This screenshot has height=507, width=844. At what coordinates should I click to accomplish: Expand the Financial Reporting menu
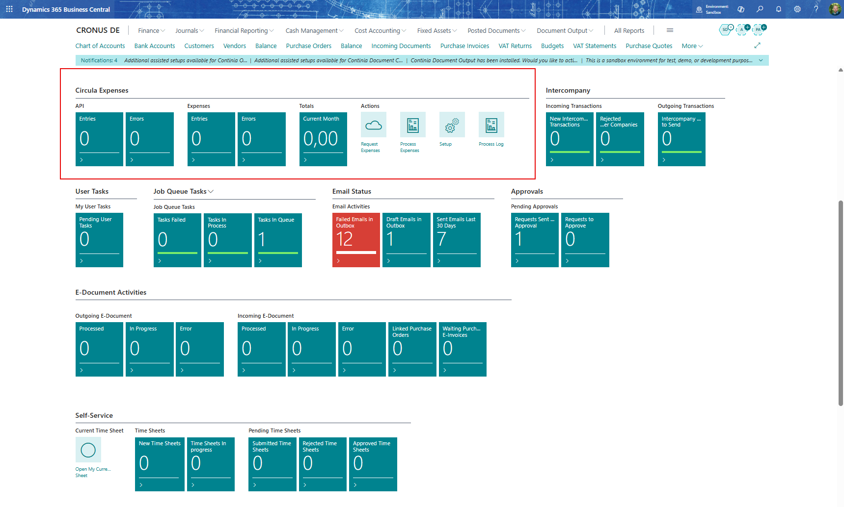[244, 30]
